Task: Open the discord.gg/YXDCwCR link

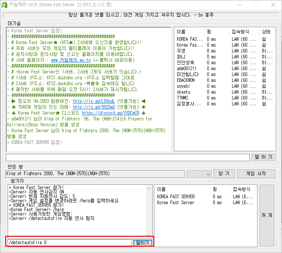Action: (x=110, y=113)
